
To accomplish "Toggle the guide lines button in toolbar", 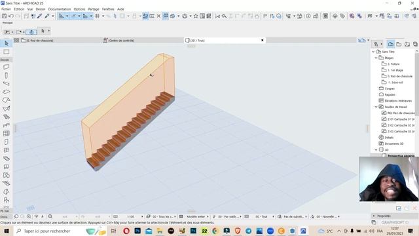I will pos(62,16).
